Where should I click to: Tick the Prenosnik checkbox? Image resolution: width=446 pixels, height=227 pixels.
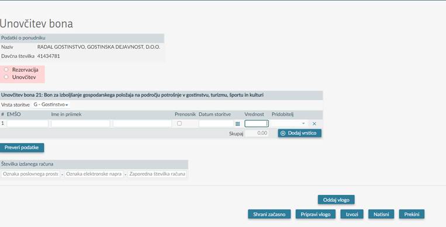(179, 123)
